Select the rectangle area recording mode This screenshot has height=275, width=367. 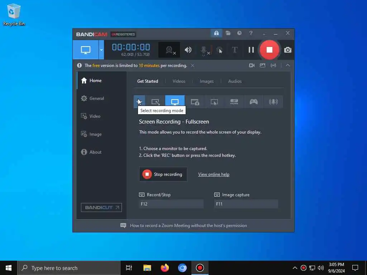(x=156, y=102)
